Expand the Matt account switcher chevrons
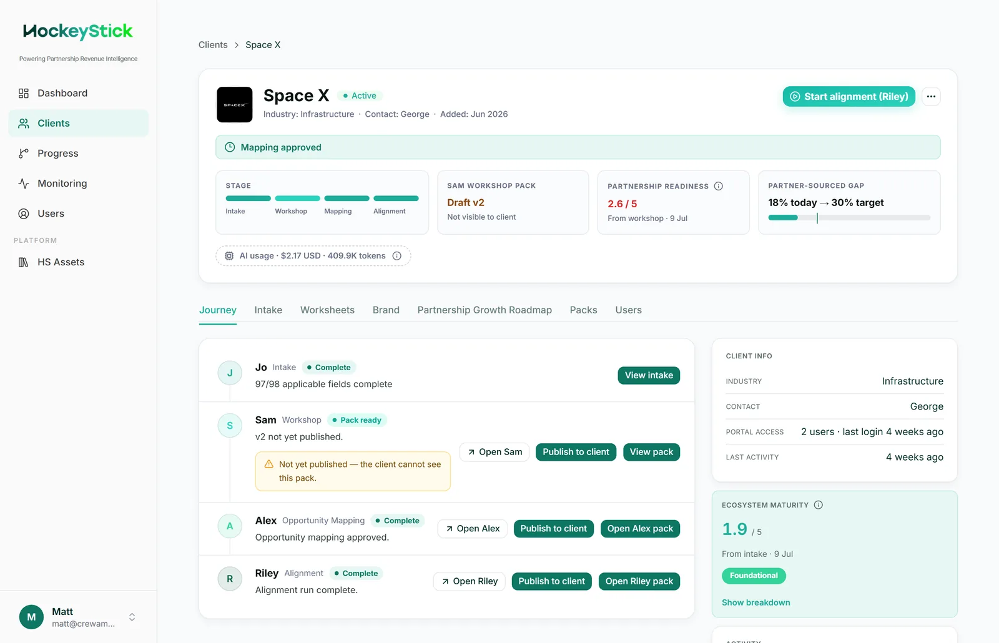Image resolution: width=999 pixels, height=643 pixels. click(132, 617)
